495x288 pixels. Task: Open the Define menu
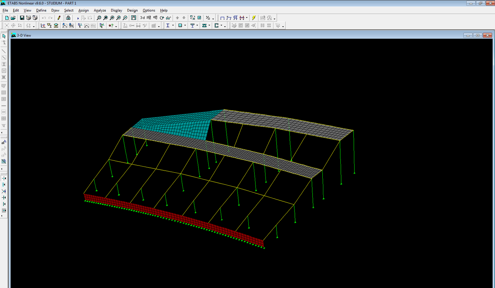[41, 10]
